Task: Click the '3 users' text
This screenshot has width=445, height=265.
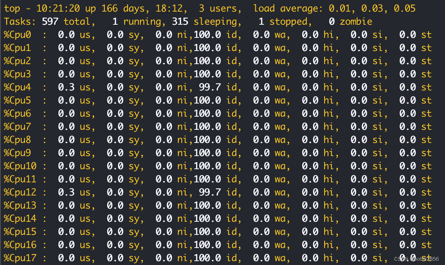Action: (218, 8)
